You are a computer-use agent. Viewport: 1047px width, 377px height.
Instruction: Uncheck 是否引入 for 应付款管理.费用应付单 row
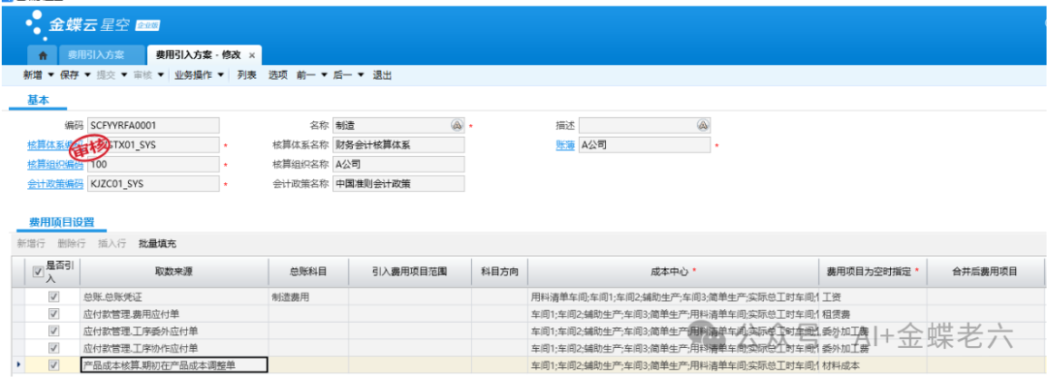coord(54,314)
